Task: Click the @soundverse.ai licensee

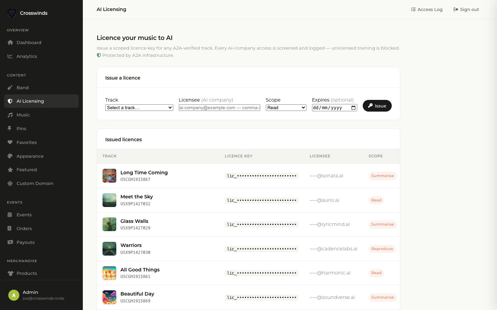Action: tap(332, 297)
